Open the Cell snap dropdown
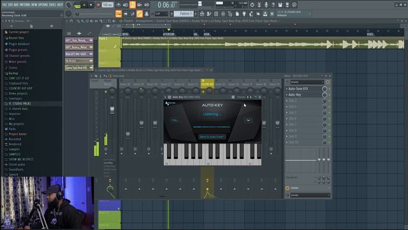Screen dimensions: 408x230 point(161,13)
